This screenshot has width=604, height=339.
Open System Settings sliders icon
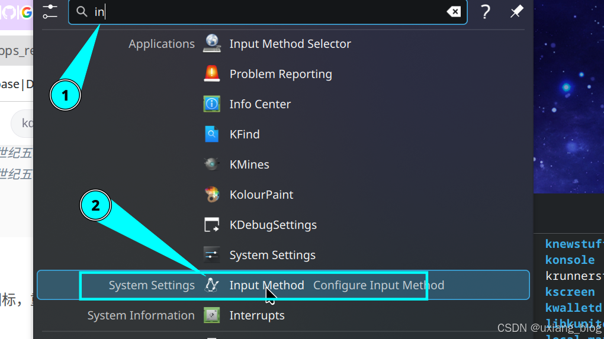[x=212, y=255]
